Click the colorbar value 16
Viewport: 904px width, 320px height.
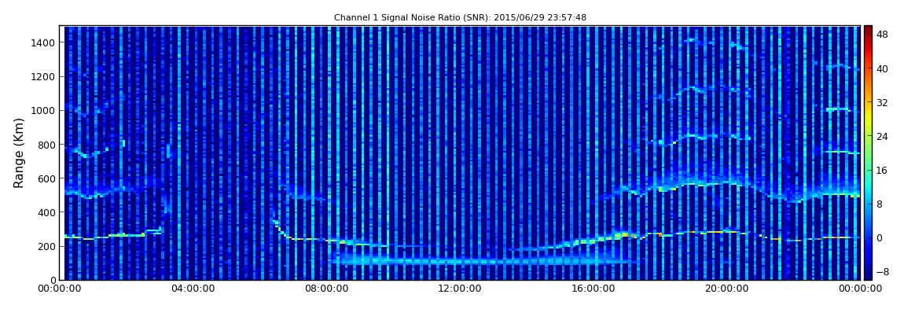coord(882,170)
